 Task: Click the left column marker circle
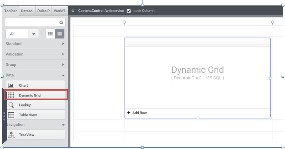[x=124, y=22]
